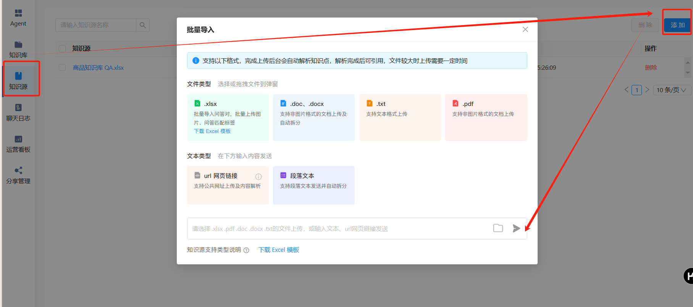Click the url 网页链接 icon
The height and width of the screenshot is (307, 693).
(x=197, y=175)
